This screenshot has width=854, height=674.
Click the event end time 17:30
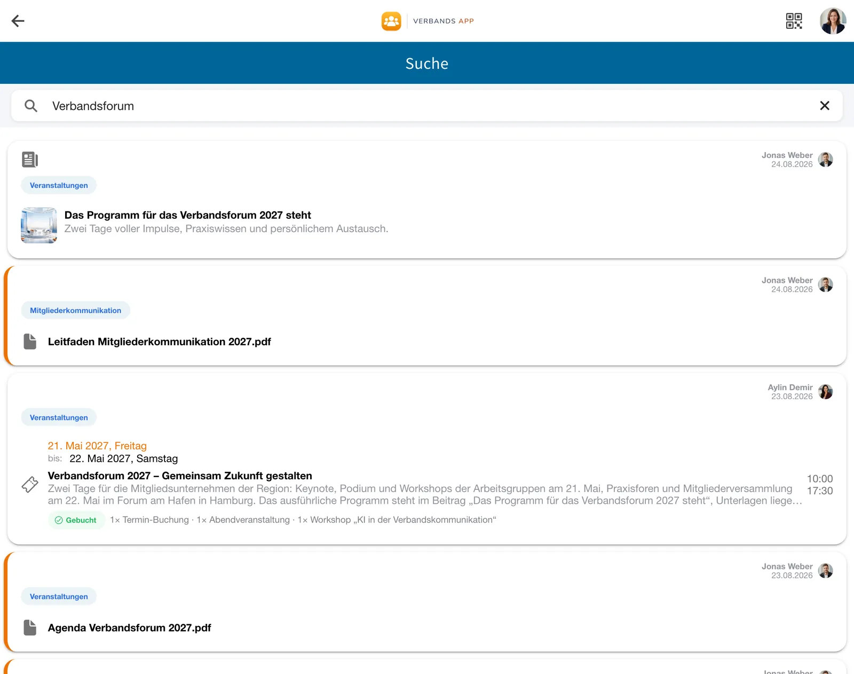pos(820,491)
